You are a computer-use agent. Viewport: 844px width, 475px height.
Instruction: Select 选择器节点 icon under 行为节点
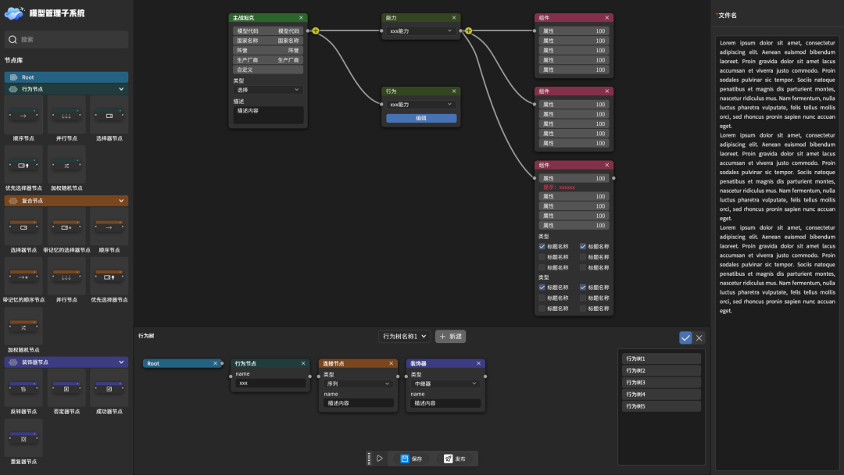click(x=109, y=115)
